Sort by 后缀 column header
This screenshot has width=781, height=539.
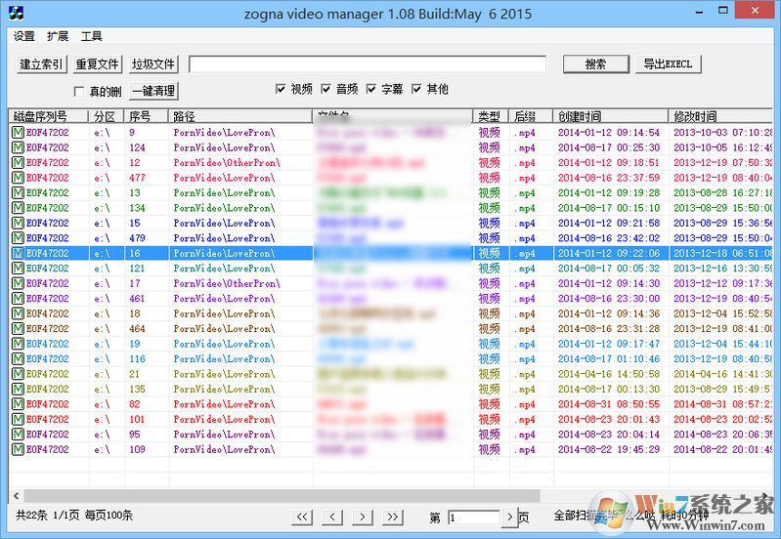coord(531,116)
